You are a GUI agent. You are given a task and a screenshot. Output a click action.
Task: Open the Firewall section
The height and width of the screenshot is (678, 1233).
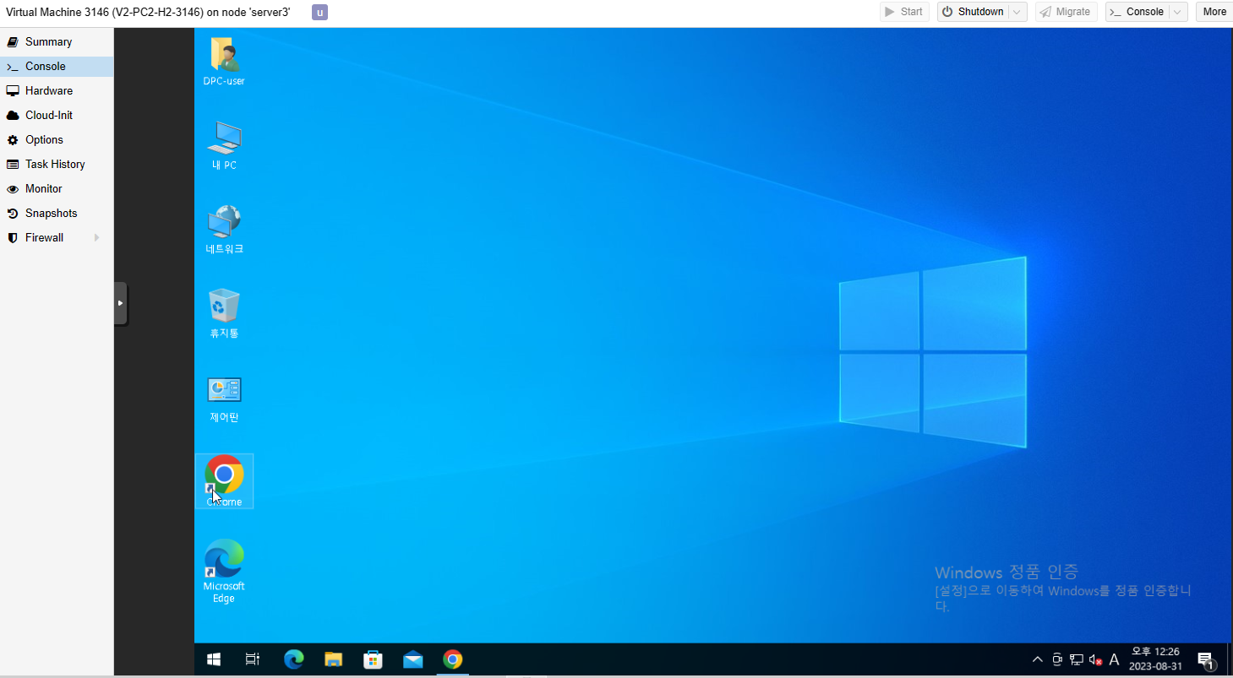(57, 237)
